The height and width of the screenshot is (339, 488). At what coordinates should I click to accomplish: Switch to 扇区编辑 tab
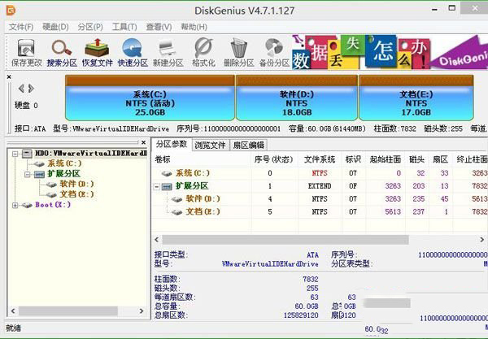pos(248,146)
